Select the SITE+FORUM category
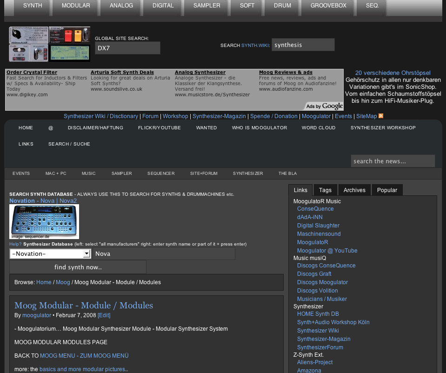 tap(204, 173)
